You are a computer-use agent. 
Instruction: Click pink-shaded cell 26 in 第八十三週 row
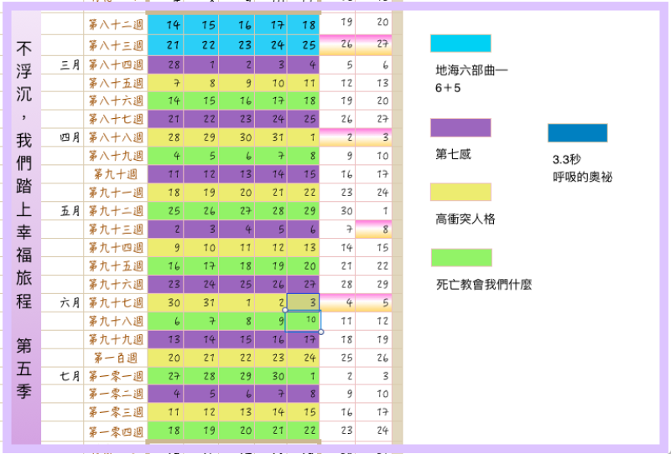(x=337, y=45)
